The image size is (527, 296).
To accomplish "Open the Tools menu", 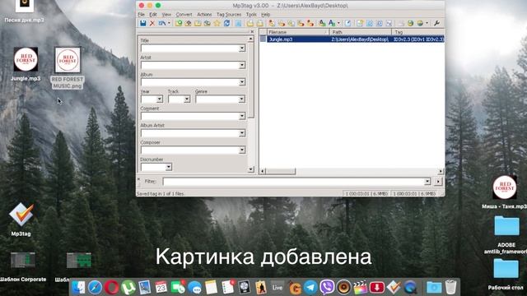I will (251, 15).
